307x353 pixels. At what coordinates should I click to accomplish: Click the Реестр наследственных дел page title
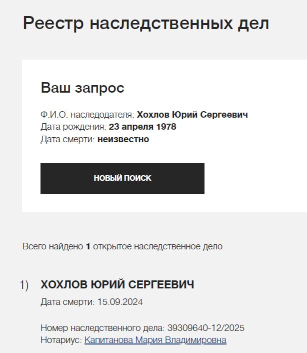146,24
